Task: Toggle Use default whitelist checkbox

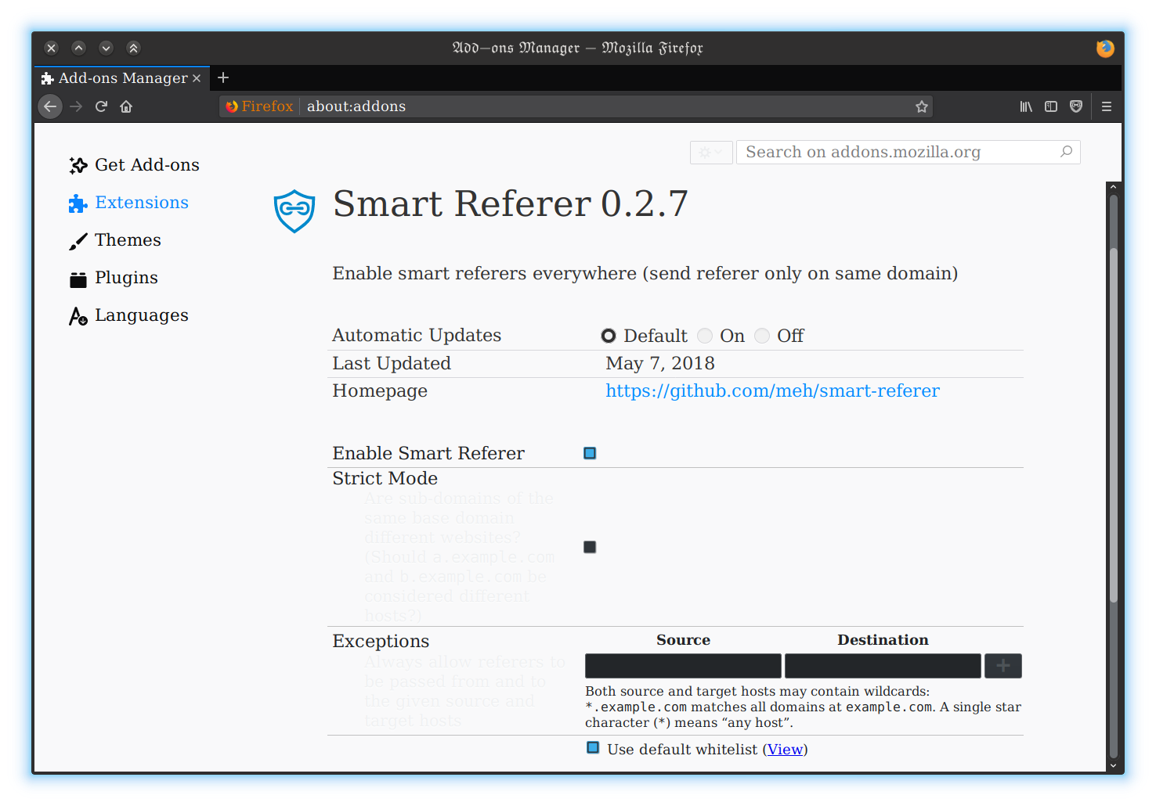Action: [593, 748]
